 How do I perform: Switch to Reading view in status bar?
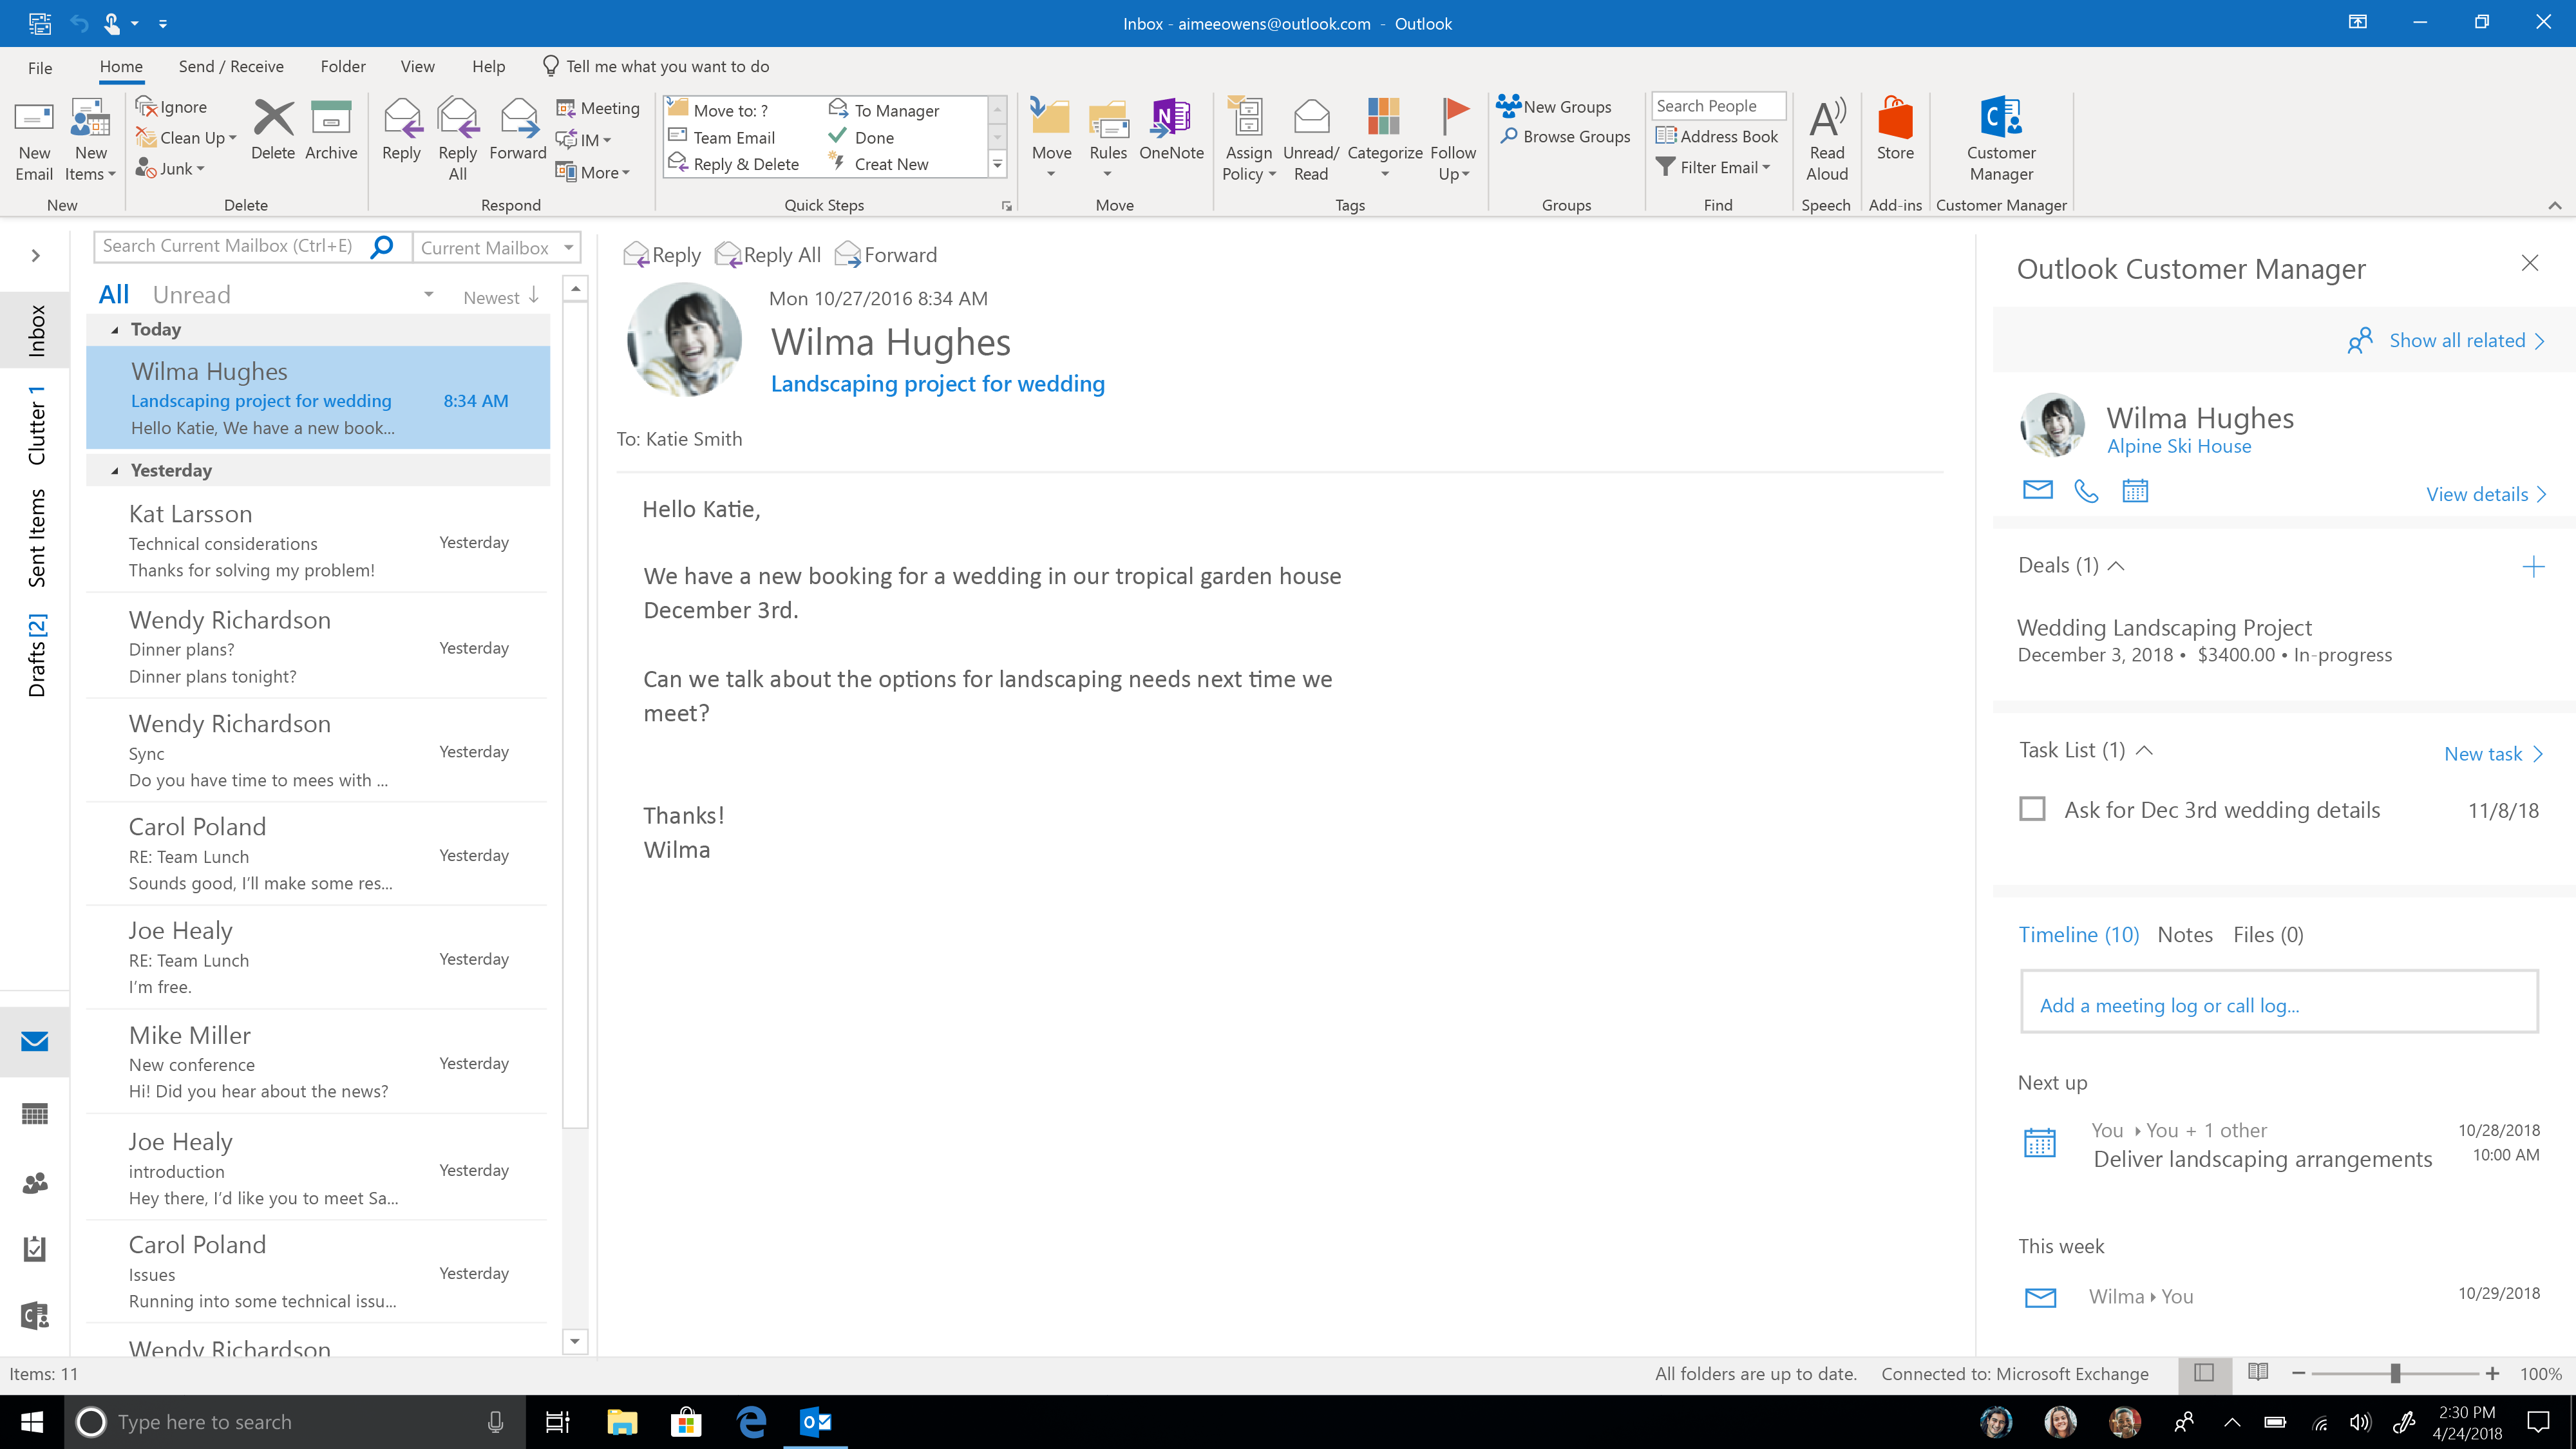click(x=2258, y=1373)
